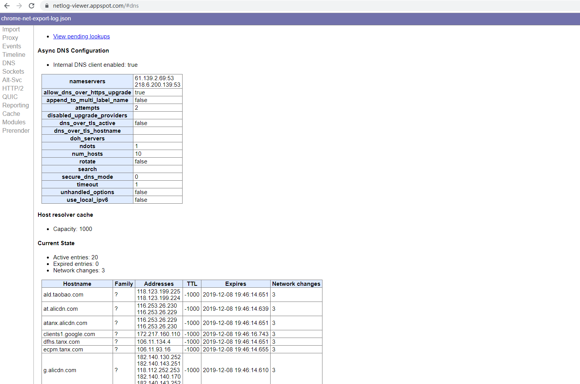The image size is (580, 384).
Task: Click dns_over_tls_active label
Action: pyautogui.click(x=87, y=123)
